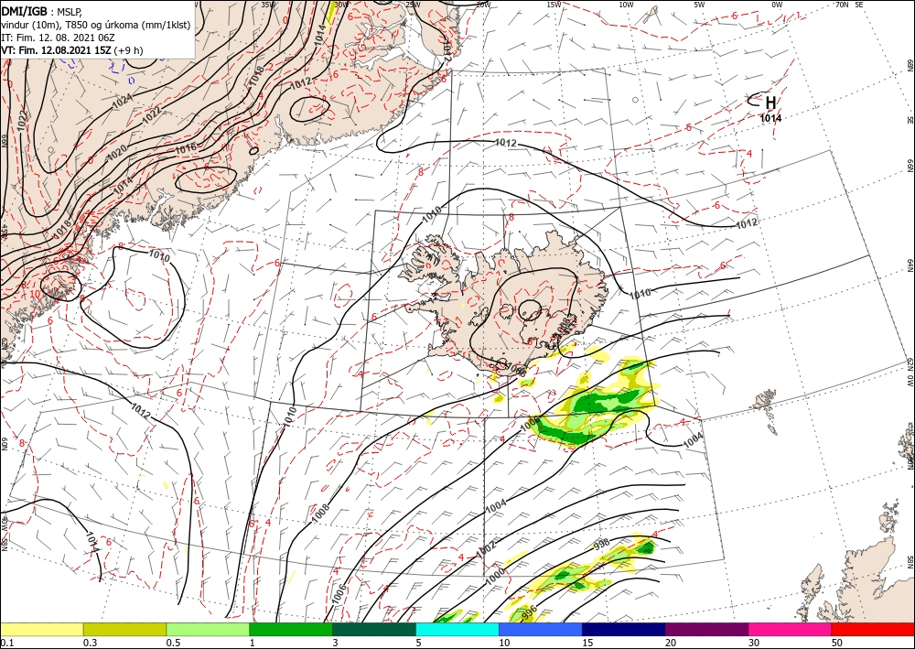Image resolution: width=915 pixels, height=649 pixels.
Task: Pick the cyan 5–10 legend swatch
Action: [x=457, y=629]
